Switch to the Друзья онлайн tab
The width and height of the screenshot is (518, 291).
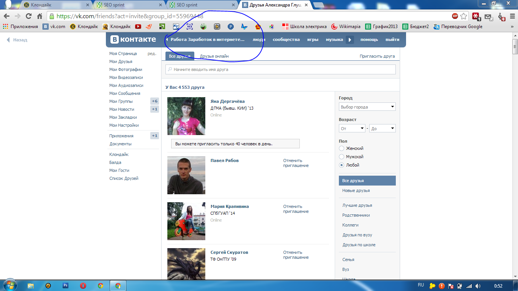(214, 56)
